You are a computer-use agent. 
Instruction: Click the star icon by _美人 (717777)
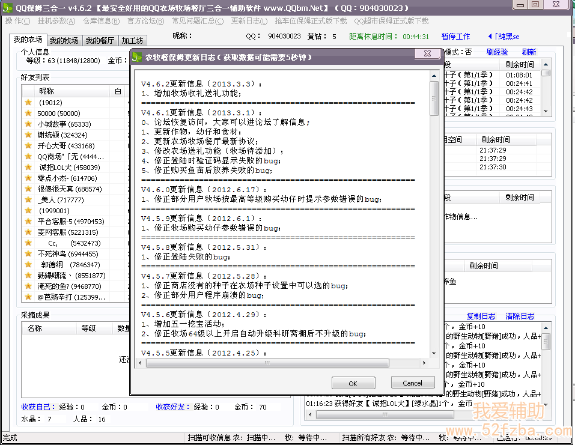(x=28, y=200)
